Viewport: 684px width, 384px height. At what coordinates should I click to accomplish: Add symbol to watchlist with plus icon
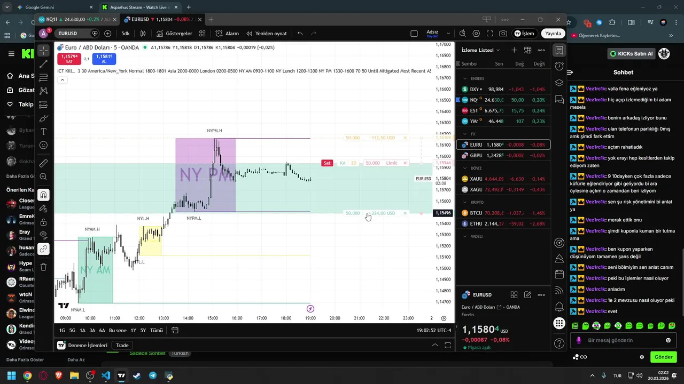coord(514,50)
